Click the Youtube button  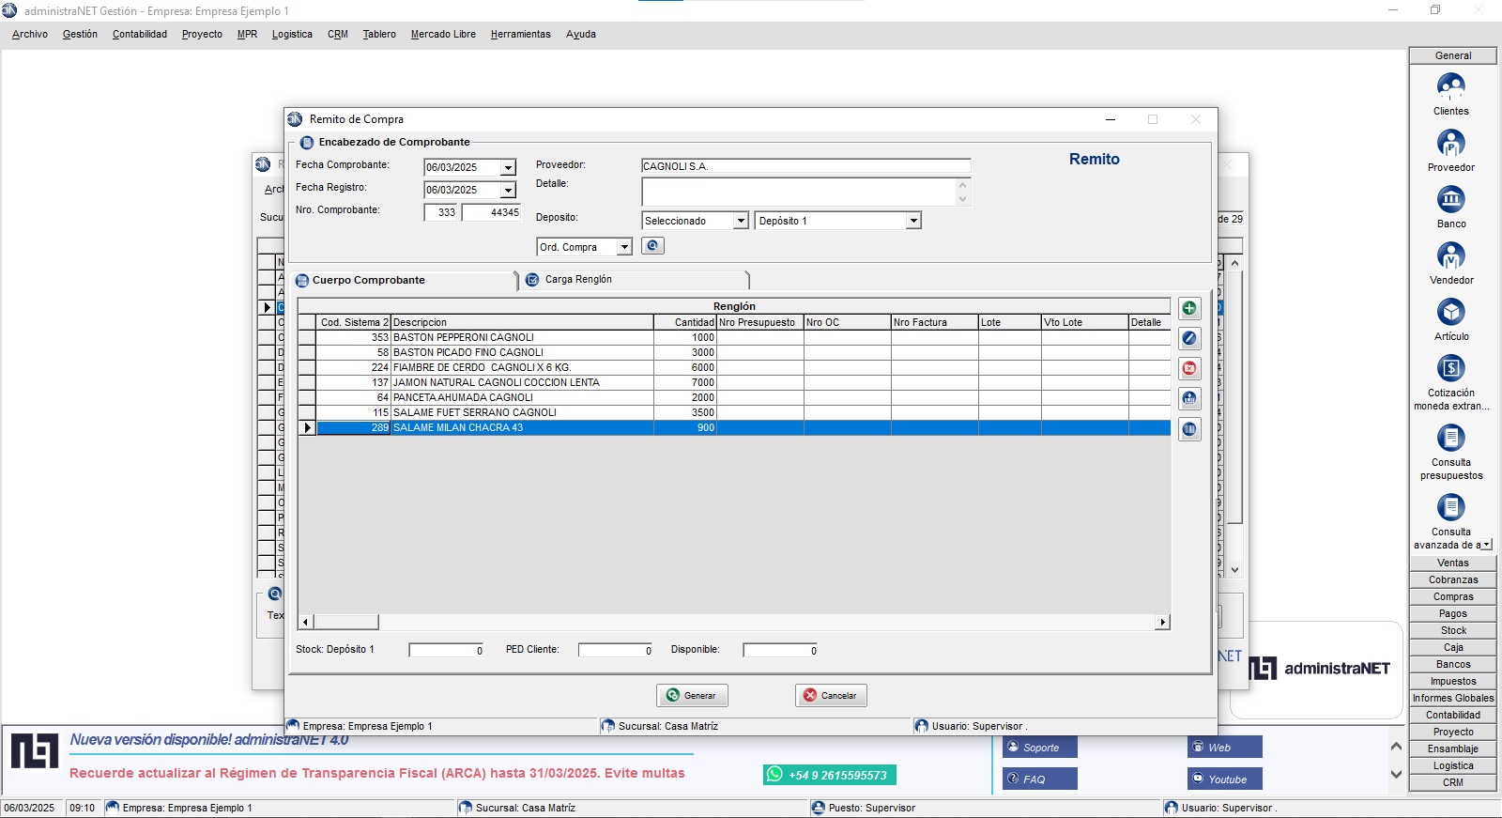point(1224,779)
